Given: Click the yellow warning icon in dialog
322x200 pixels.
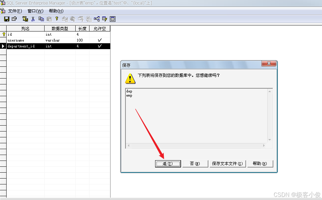Looking at the screenshot, I should pyautogui.click(x=130, y=79).
